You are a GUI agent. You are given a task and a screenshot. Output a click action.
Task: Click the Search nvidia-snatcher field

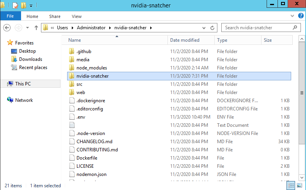click(261, 28)
